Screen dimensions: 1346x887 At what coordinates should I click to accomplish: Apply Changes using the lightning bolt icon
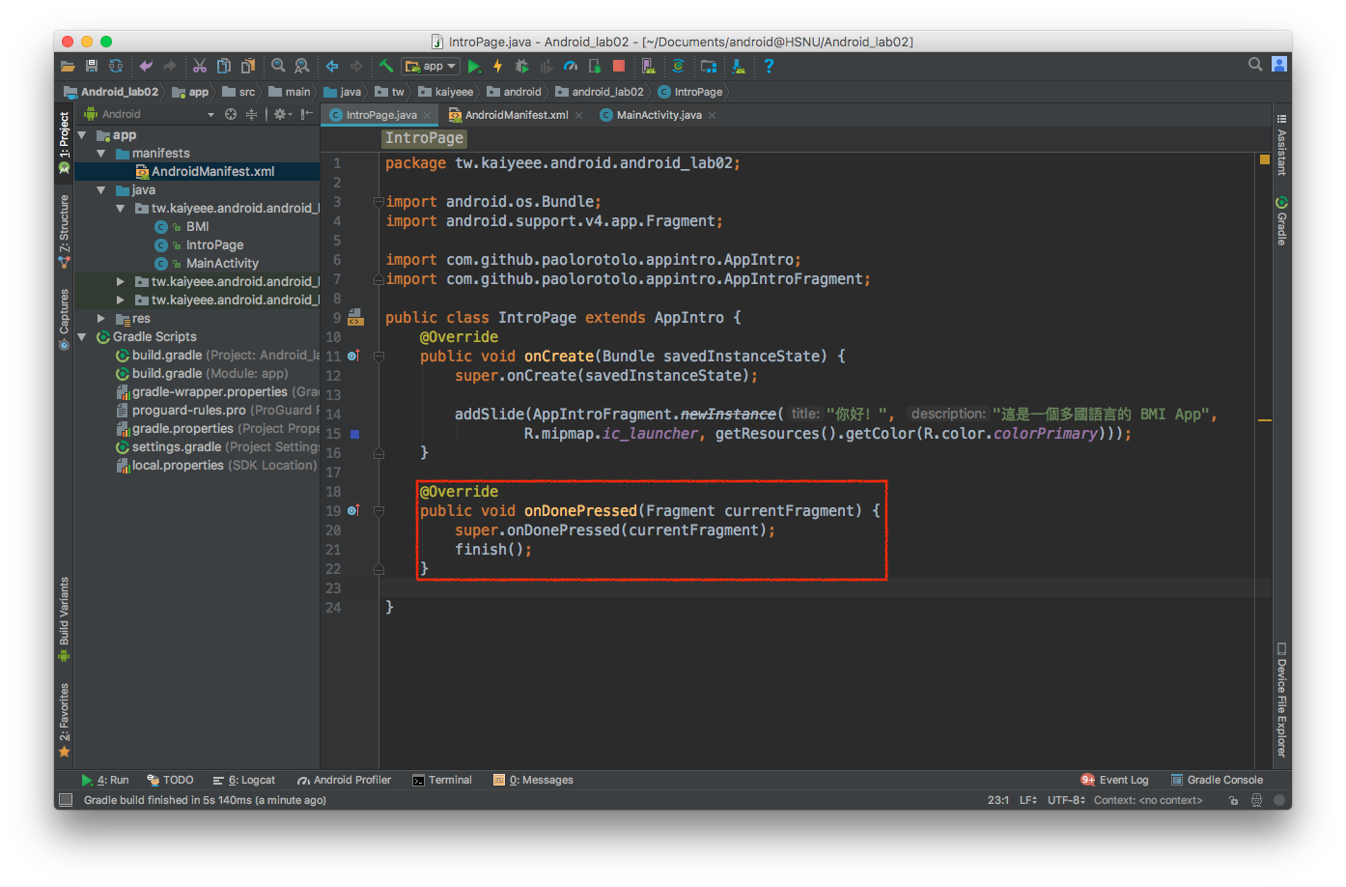[x=498, y=66]
